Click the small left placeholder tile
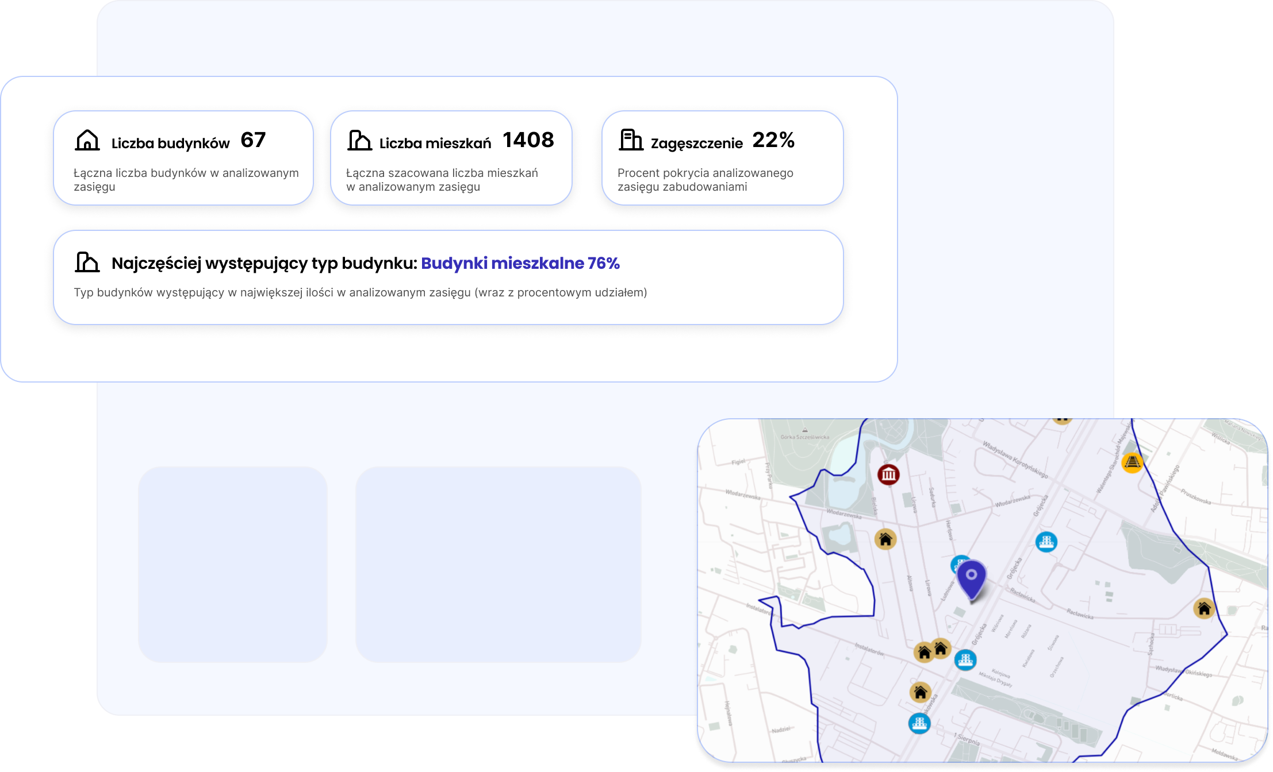Viewport: 1273px width, 772px height. (x=232, y=564)
